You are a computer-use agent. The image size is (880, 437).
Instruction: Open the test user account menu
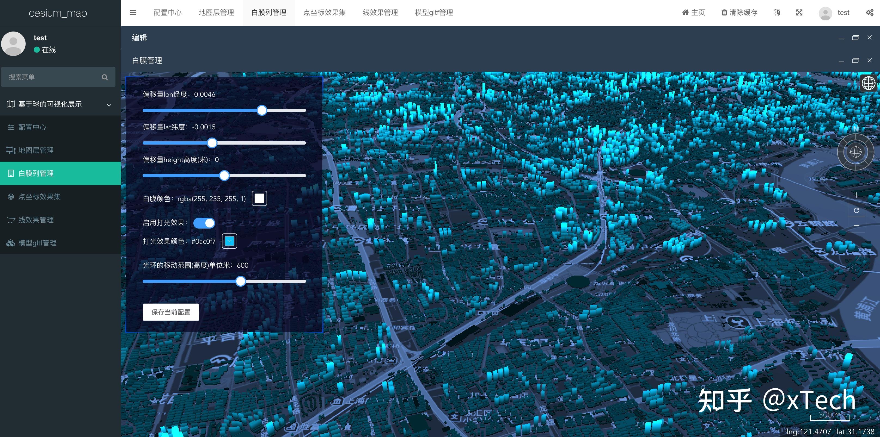[834, 13]
